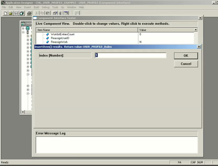Screen dimensions: 218x166
Task: Click the PA status bar indicator
Action: tap(180, 162)
